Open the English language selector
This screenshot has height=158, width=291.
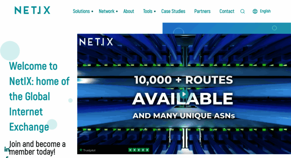tap(265, 11)
